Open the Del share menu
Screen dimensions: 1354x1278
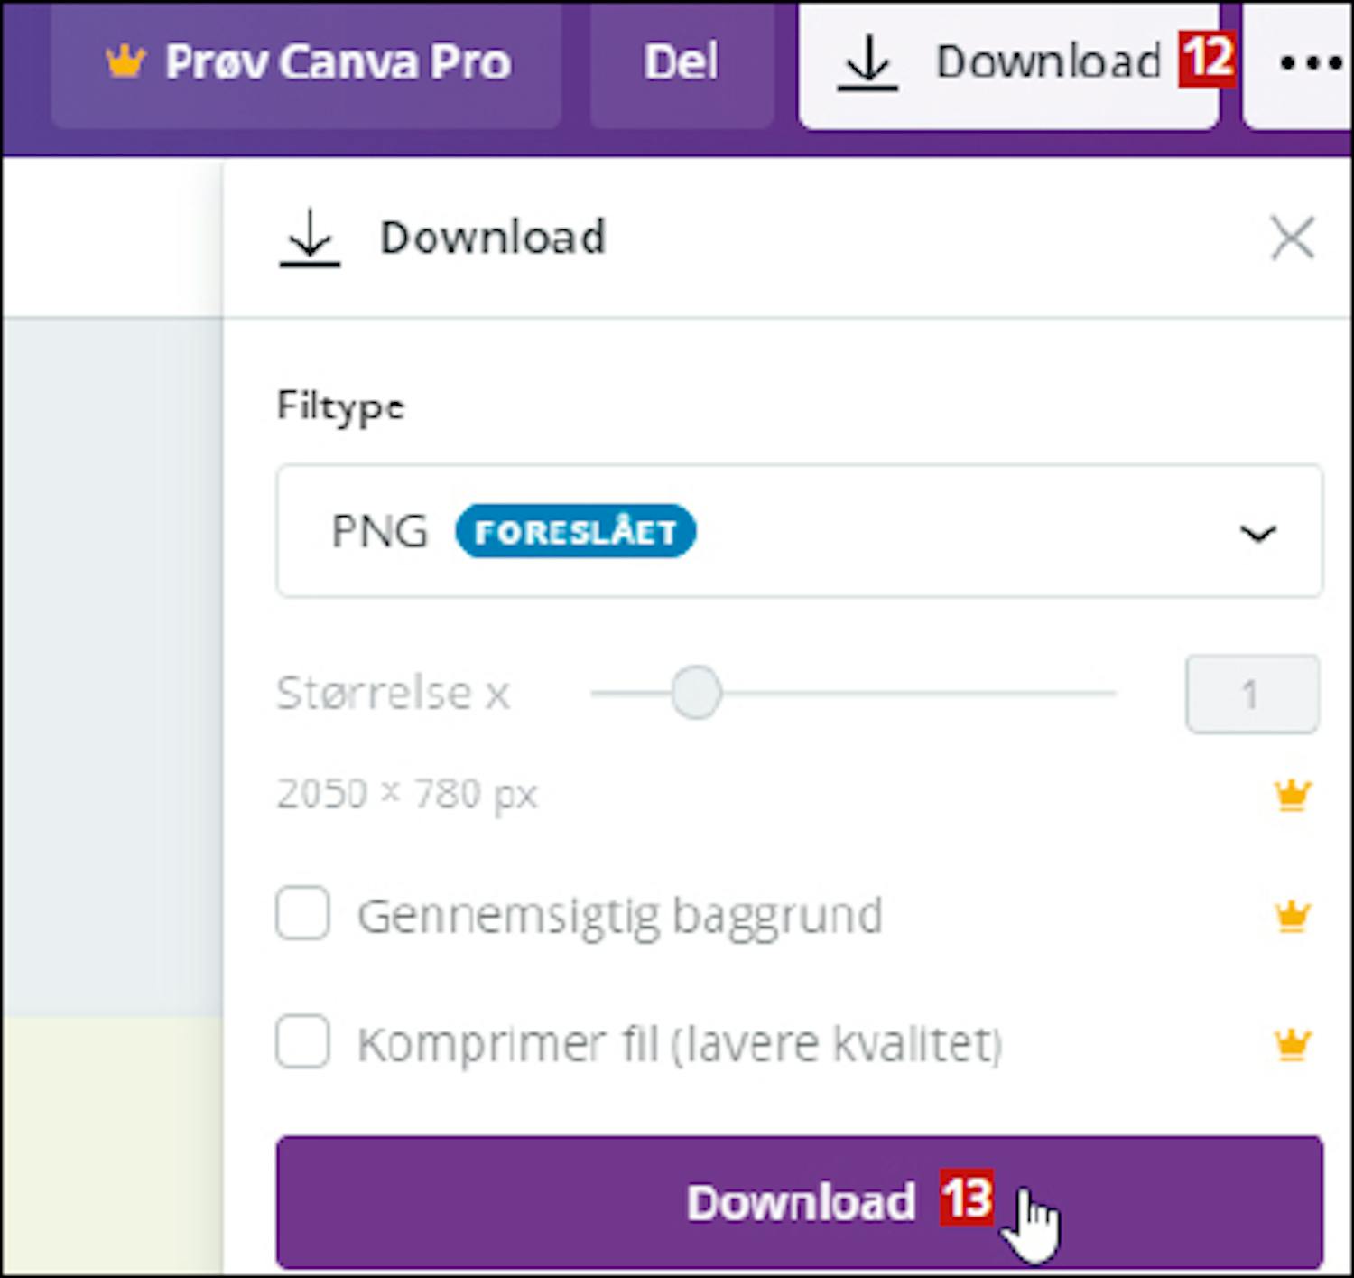pos(682,63)
